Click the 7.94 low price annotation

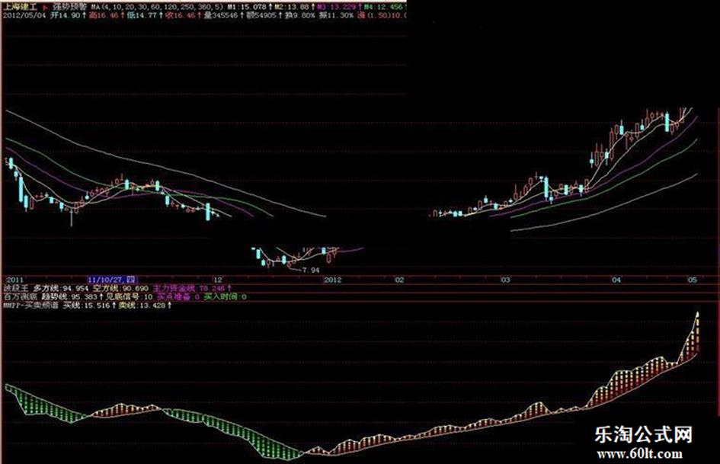coord(312,270)
